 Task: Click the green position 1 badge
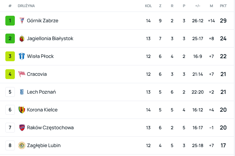10,21
